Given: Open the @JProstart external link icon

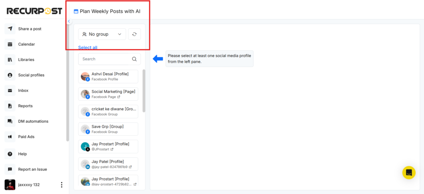Looking at the screenshot, I should click(x=112, y=149).
